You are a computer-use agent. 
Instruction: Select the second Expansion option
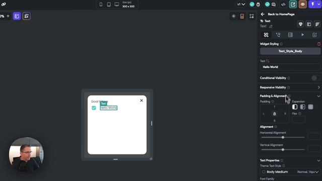click(x=303, y=107)
